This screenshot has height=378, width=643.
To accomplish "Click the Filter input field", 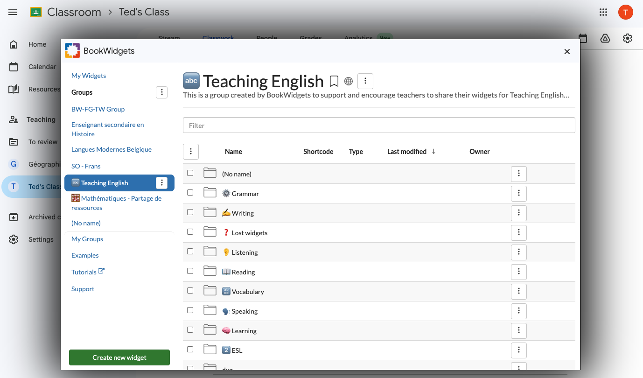I will [379, 125].
